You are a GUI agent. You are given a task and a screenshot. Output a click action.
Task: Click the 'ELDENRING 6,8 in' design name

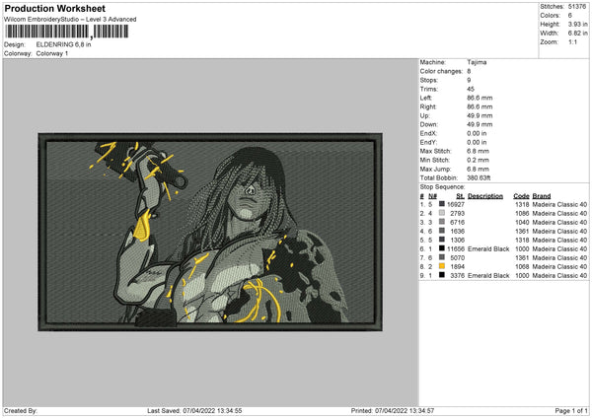(x=63, y=44)
